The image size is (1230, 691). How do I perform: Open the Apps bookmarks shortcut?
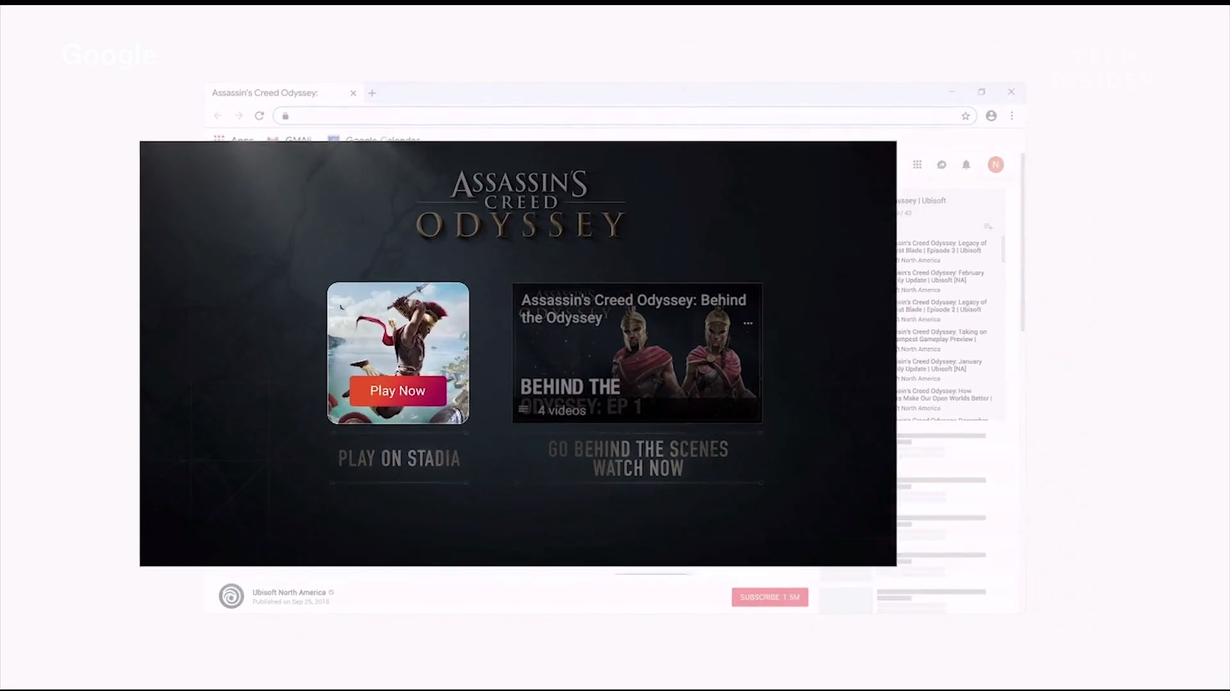coord(234,138)
